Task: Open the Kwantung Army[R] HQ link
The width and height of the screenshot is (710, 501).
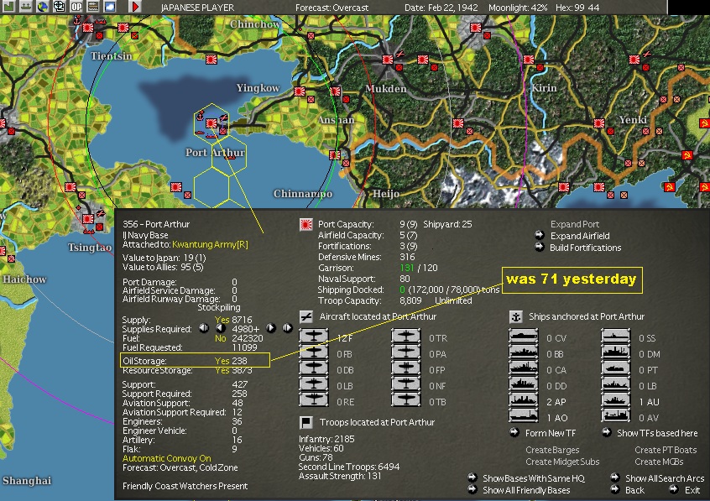Action: click(210, 244)
